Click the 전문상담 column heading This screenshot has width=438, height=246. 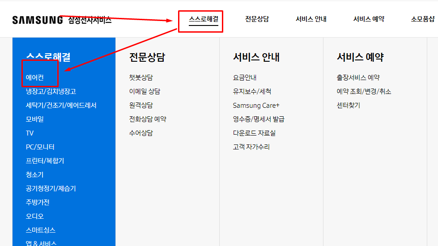[147, 57]
